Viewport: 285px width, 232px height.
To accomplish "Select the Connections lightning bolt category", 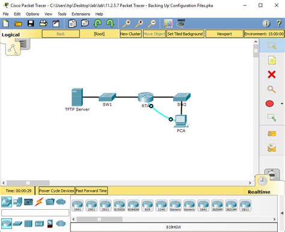I will (x=39, y=202).
